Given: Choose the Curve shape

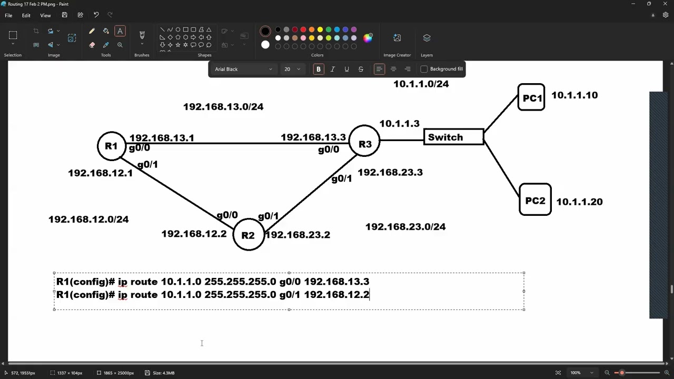Looking at the screenshot, I should coord(170,29).
